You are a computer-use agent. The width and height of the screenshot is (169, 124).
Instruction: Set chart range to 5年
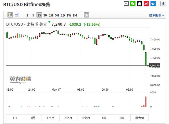[122, 118]
